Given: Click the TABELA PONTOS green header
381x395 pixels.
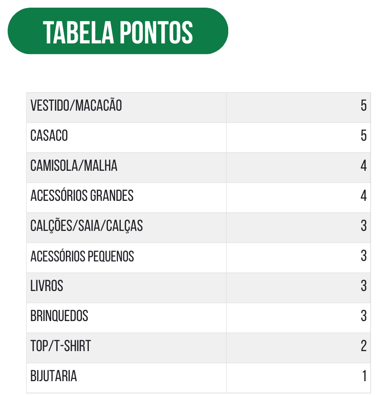Looking at the screenshot, I should (118, 31).
